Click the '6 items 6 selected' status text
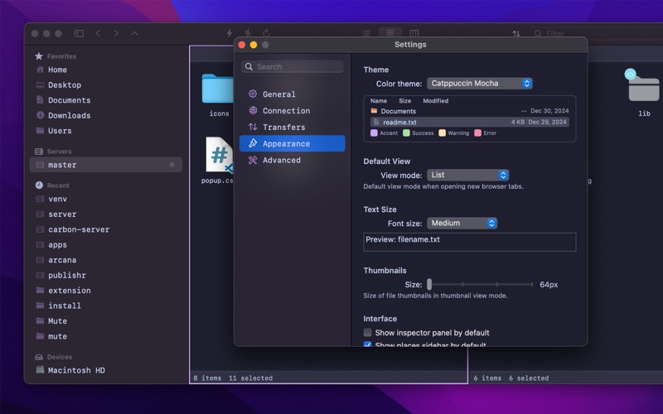The image size is (663, 414). point(511,378)
